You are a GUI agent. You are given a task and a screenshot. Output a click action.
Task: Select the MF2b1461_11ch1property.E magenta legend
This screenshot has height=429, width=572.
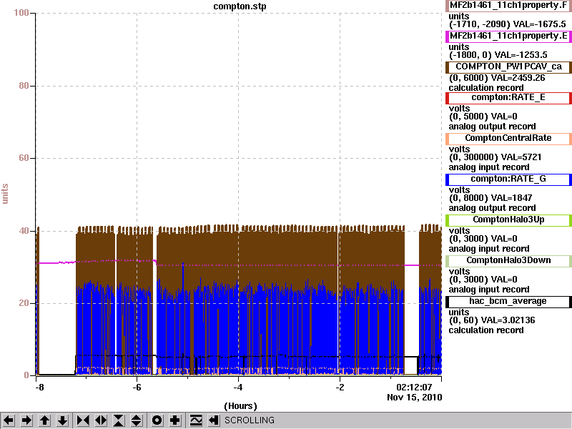(508, 36)
